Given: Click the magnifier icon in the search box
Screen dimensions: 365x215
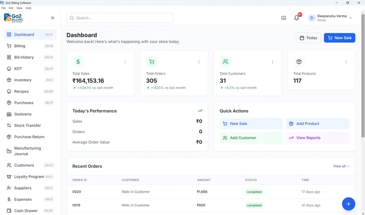Looking at the screenshot, I should tap(72, 18).
